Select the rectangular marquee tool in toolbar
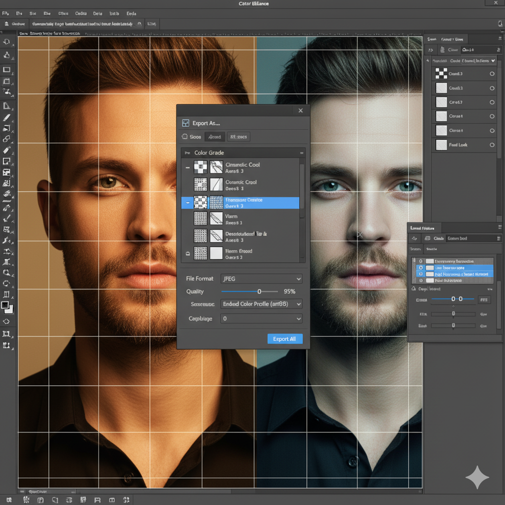The height and width of the screenshot is (505, 505). click(x=7, y=70)
